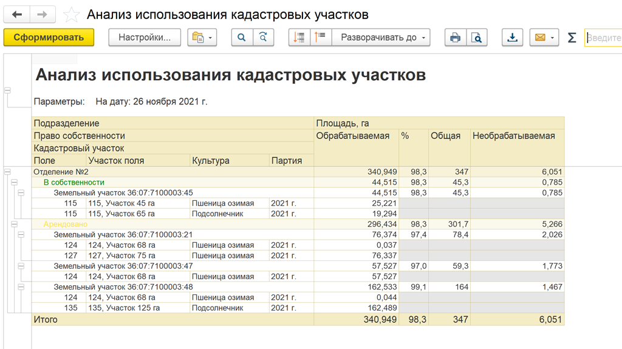The image size is (622, 349).
Task: Open print preview
Action: (x=477, y=38)
